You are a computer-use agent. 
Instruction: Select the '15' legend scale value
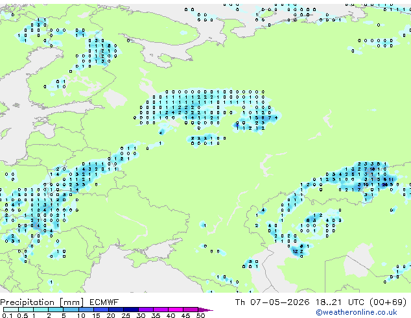tap(96, 315)
